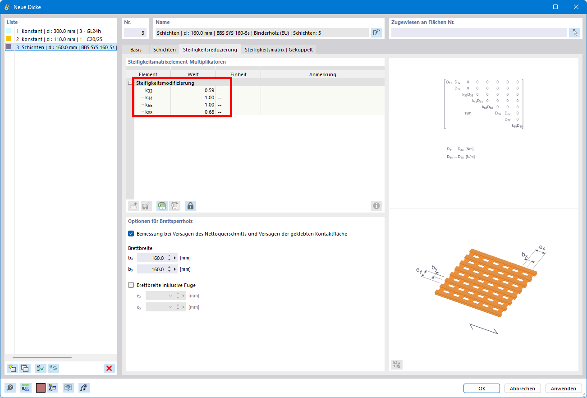The width and height of the screenshot is (587, 398).
Task: Apply changes with the Anwenden button
Action: point(564,388)
